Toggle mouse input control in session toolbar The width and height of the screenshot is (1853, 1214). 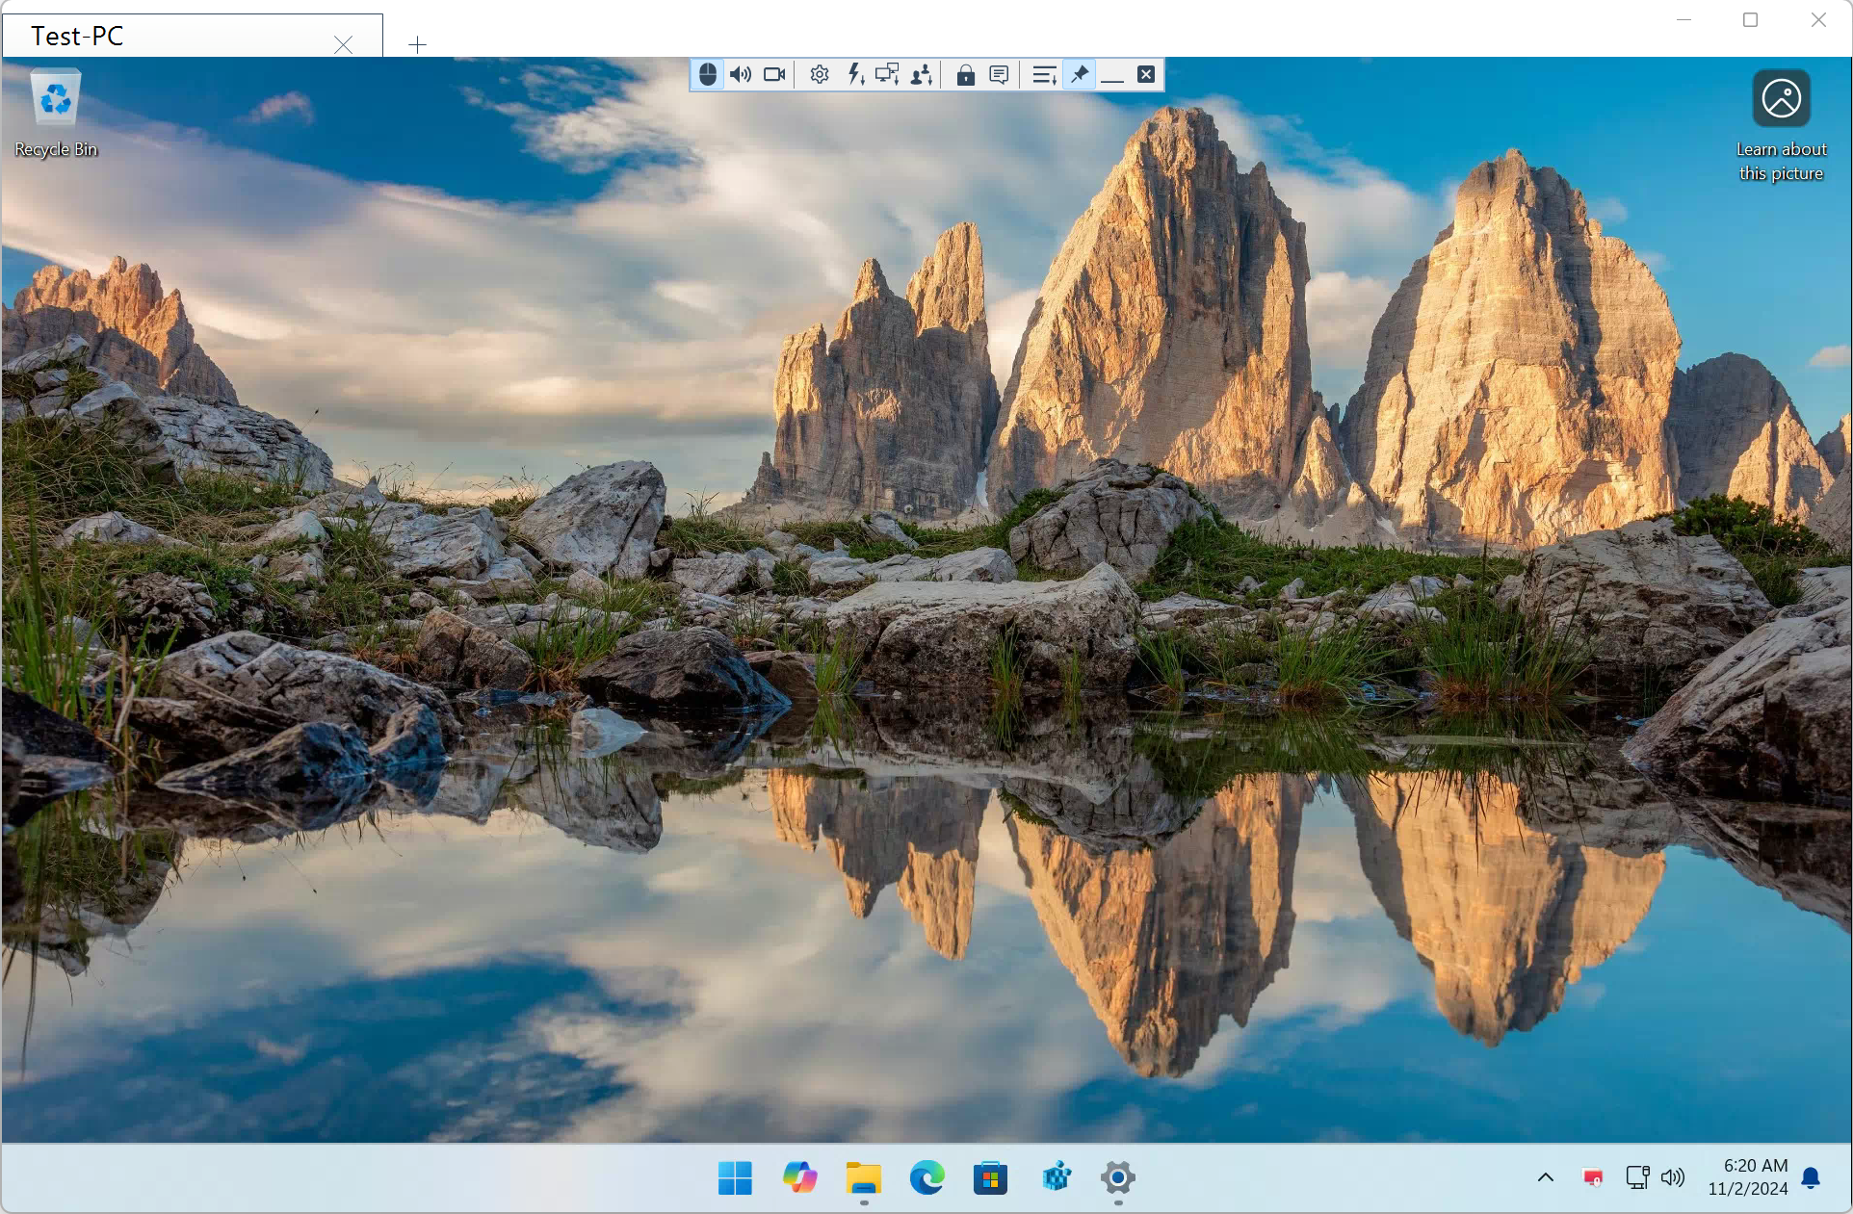pyautogui.click(x=707, y=74)
